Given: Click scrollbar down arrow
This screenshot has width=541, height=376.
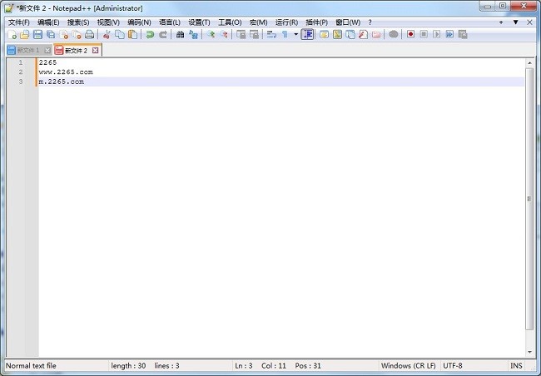Looking at the screenshot, I should pyautogui.click(x=529, y=352).
